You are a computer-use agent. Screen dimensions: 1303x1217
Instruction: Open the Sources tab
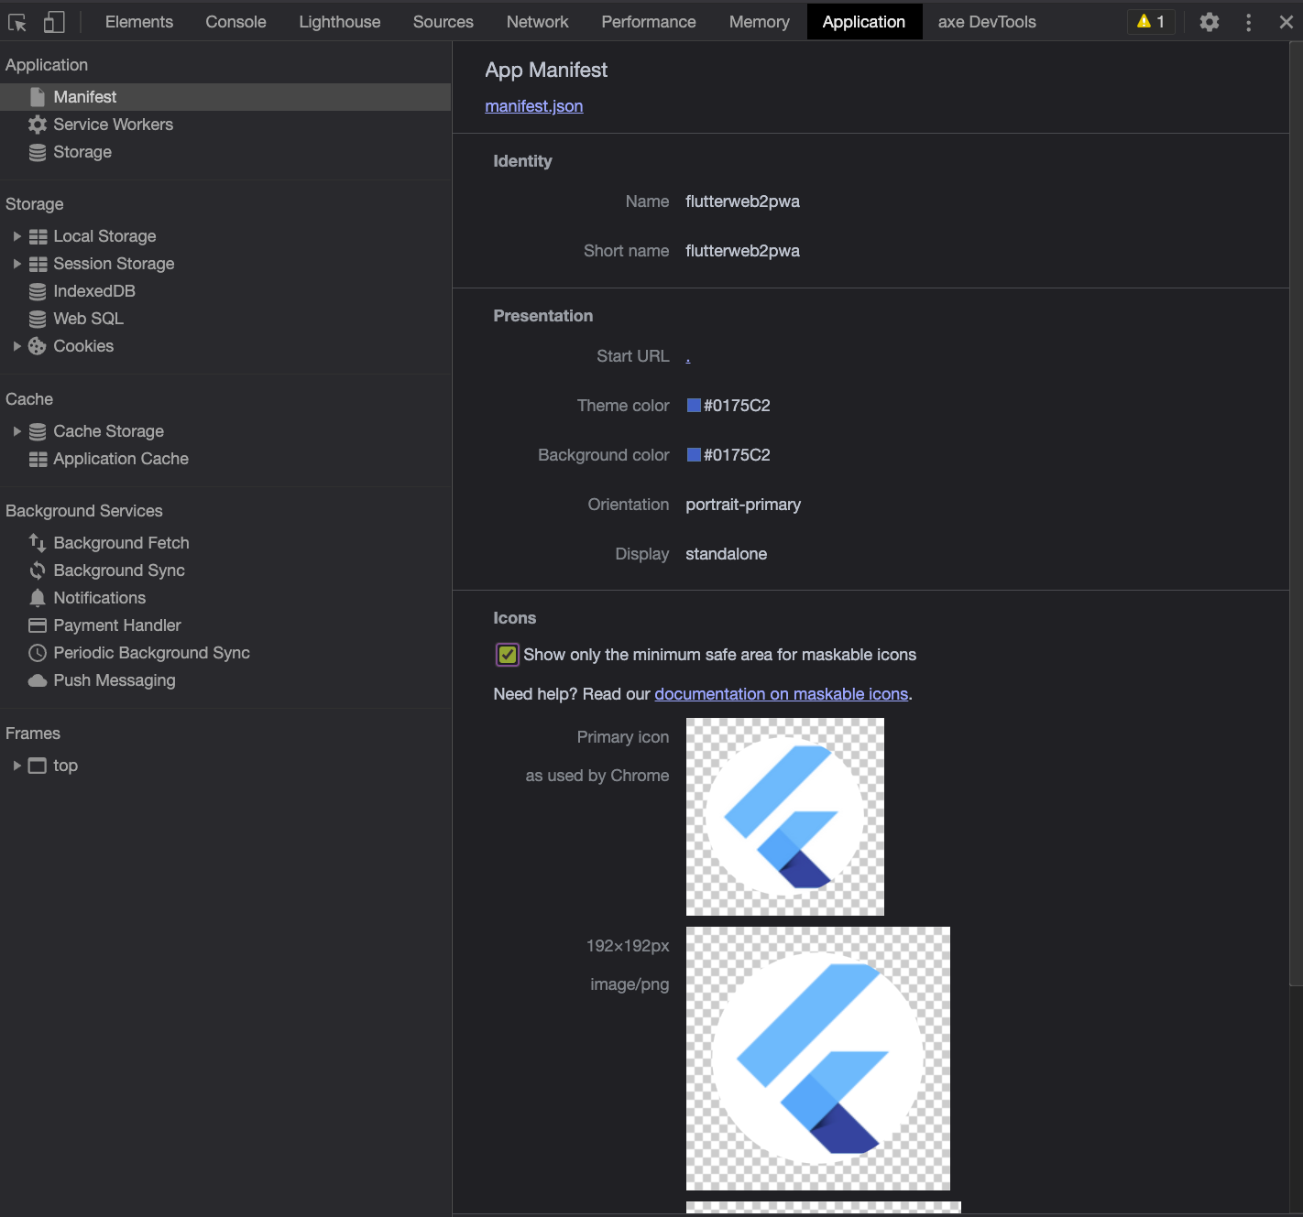[443, 22]
